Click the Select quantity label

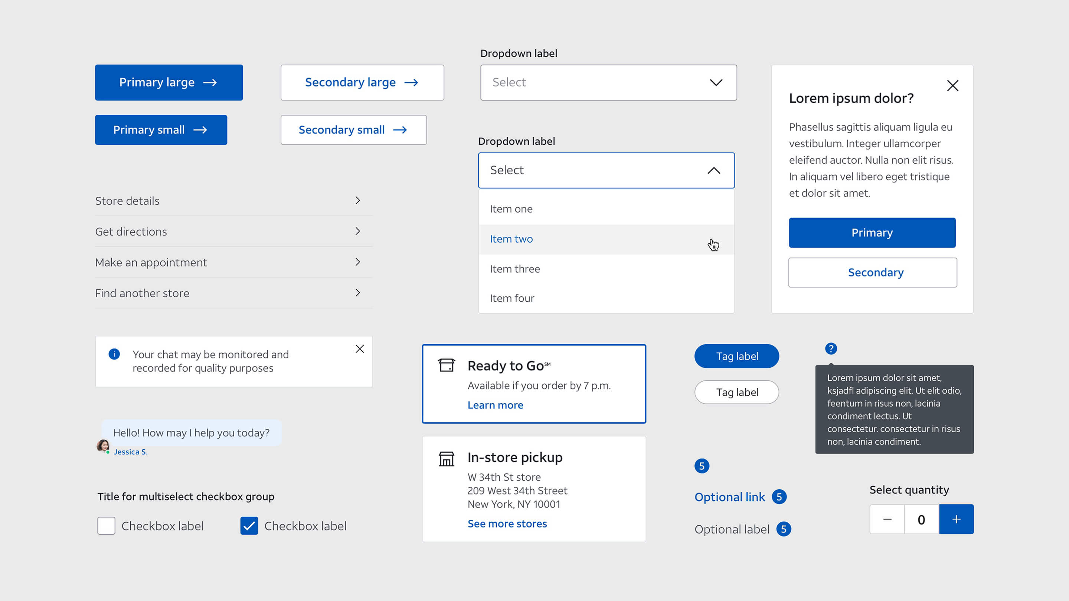909,490
